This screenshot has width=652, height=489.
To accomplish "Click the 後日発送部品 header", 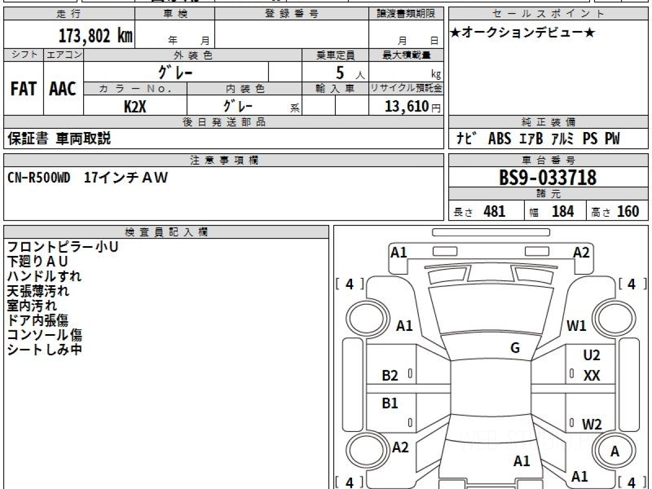I will point(223,122).
